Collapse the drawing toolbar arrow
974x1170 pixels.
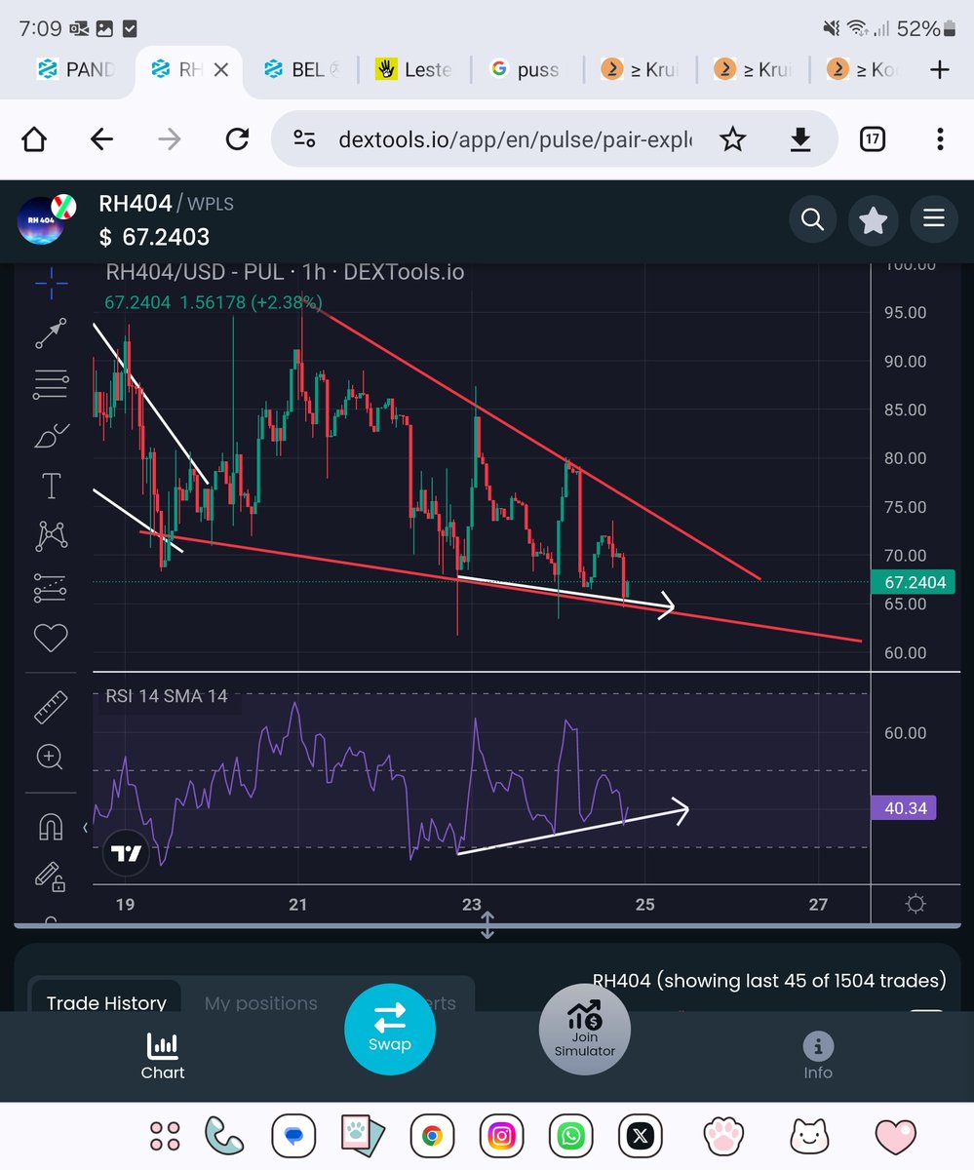pos(84,827)
